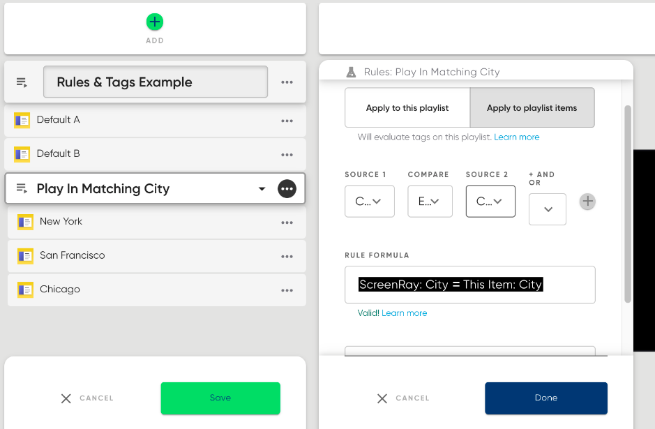
Task: Click the Rule Formula text field
Action: click(470, 285)
